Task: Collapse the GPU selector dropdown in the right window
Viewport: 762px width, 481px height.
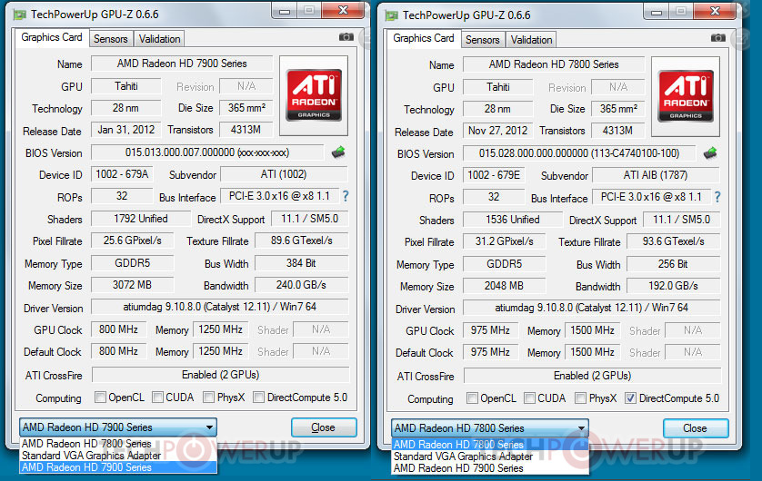Action: (x=581, y=428)
